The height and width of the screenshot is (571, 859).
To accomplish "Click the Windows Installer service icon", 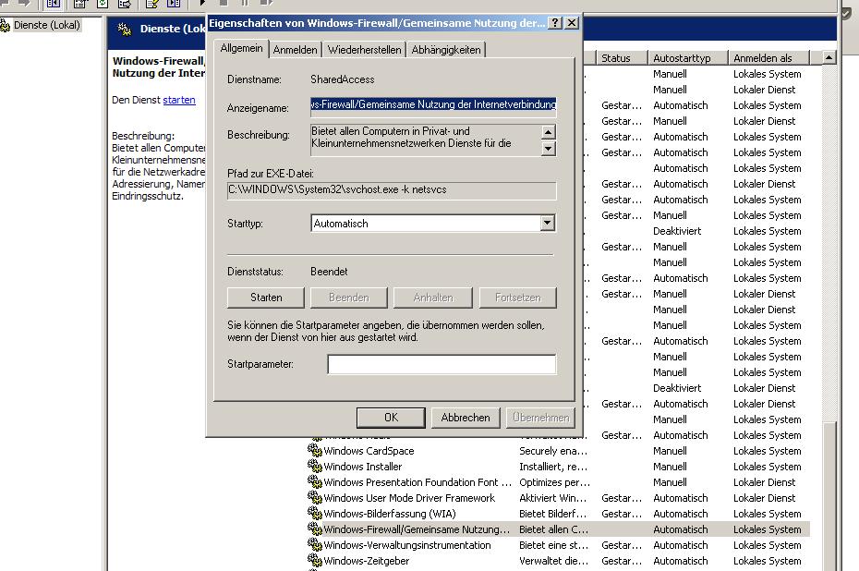I will pos(314,467).
